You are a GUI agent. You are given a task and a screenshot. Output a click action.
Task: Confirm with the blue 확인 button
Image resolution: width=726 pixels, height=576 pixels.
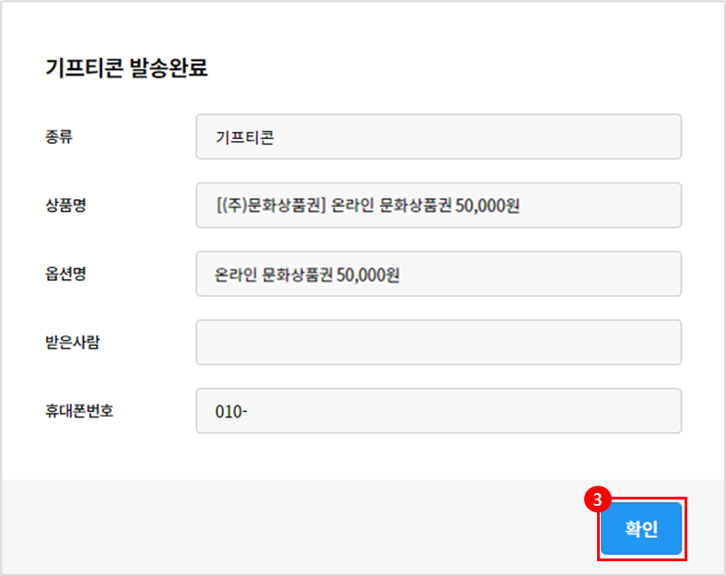(641, 529)
